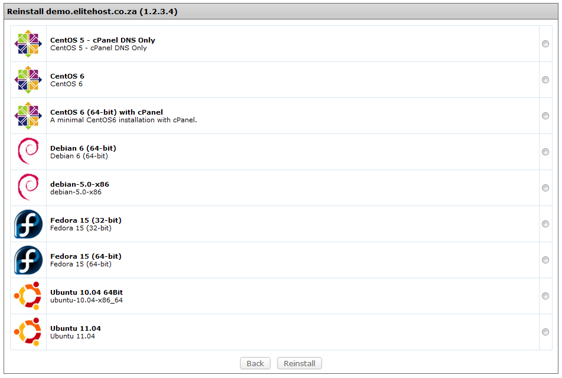This screenshot has width=562, height=378.
Task: Select the Fedora 15 (32-bit) radio button
Action: [545, 224]
